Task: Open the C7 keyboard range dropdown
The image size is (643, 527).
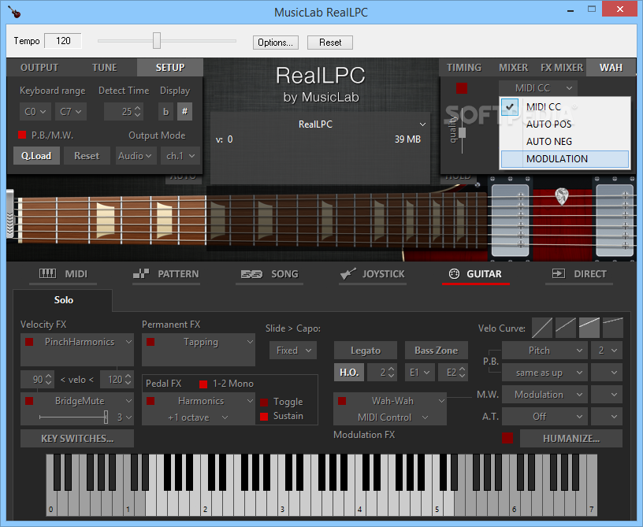Action: pyautogui.click(x=71, y=111)
